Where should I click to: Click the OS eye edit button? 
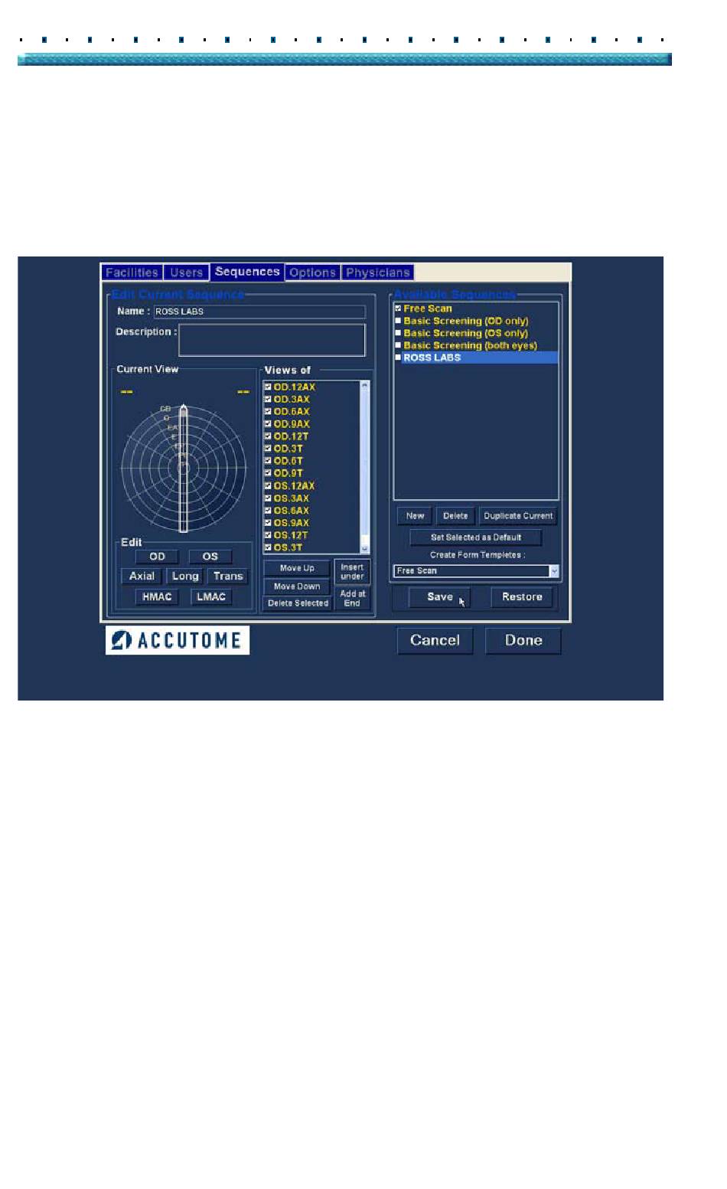tap(210, 557)
